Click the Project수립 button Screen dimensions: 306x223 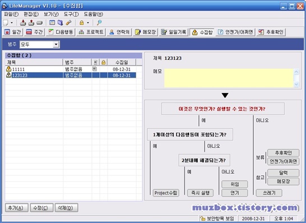(x=166, y=193)
